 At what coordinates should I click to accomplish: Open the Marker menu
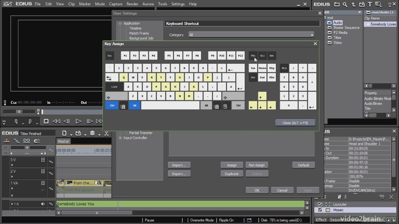85,4
